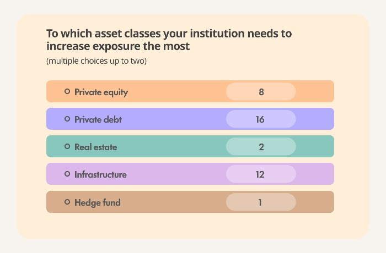This screenshot has width=386, height=253.
Task: Select the Real estate radio circle
Action: [x=67, y=146]
